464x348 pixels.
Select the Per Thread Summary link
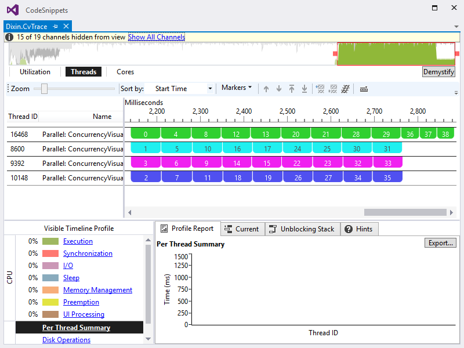click(x=77, y=327)
